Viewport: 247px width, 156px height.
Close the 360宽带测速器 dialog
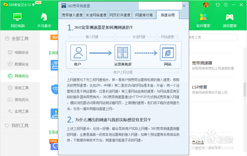(x=184, y=6)
